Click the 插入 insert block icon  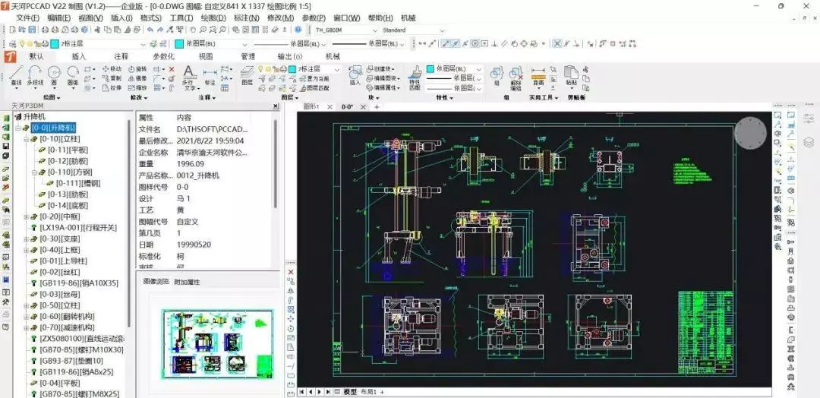[x=355, y=75]
